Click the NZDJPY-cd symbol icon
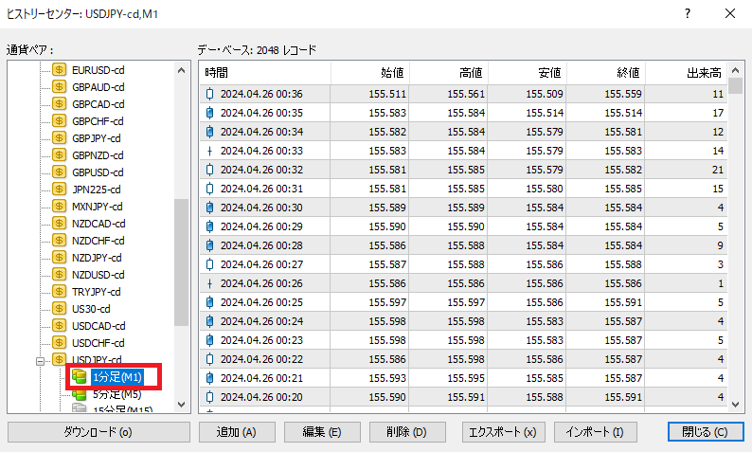Image resolution: width=752 pixels, height=452 pixels. (59, 257)
